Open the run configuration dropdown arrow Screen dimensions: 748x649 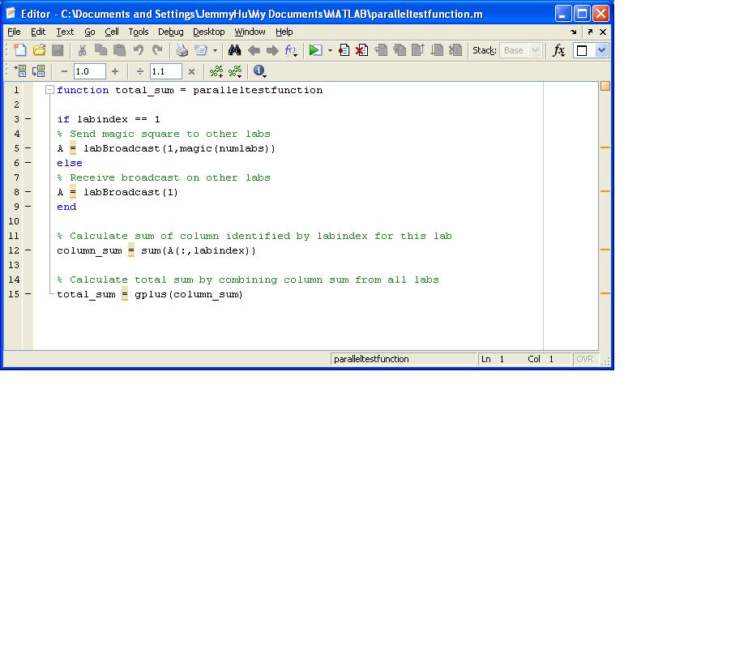[330, 51]
